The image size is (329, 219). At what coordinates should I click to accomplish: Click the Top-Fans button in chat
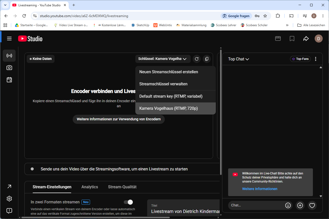tap(300, 59)
